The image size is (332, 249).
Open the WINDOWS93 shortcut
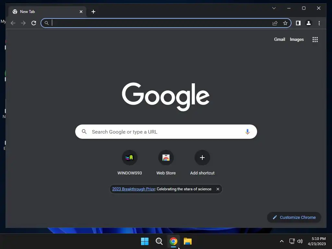coord(130,163)
